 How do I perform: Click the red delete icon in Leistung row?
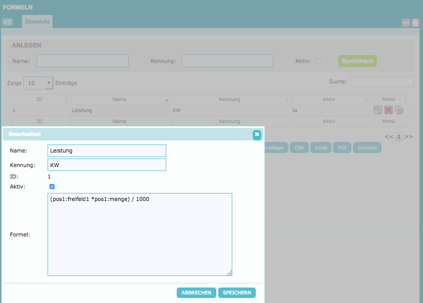(388, 110)
